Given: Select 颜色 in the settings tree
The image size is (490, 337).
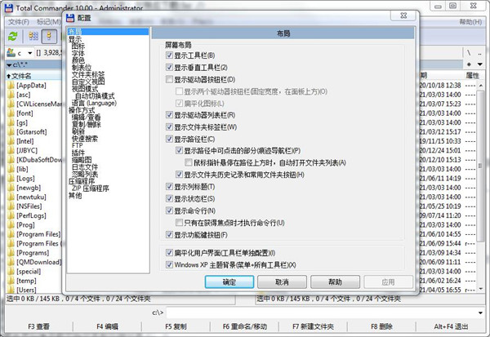Looking at the screenshot, I should (x=80, y=60).
